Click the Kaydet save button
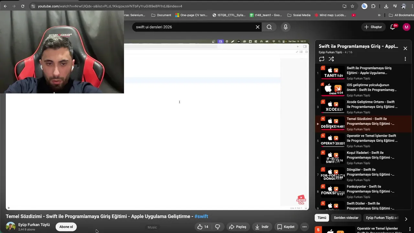Image resolution: width=414 pixels, height=233 pixels. (x=286, y=227)
